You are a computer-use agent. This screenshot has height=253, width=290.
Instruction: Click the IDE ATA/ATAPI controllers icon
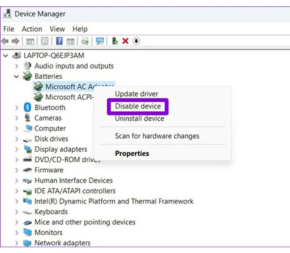pos(27,191)
